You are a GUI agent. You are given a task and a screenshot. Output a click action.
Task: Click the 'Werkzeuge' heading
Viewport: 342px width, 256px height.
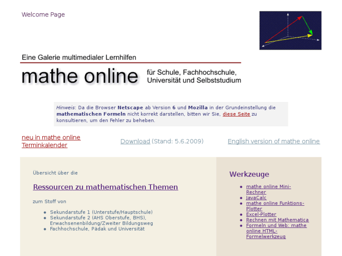(x=249, y=174)
